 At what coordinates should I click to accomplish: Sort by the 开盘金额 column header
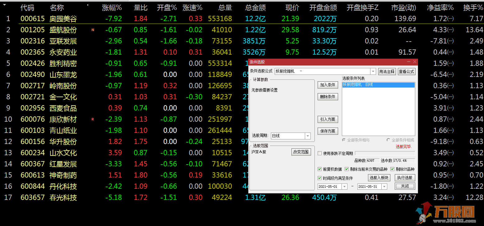pyautogui.click(x=323, y=8)
